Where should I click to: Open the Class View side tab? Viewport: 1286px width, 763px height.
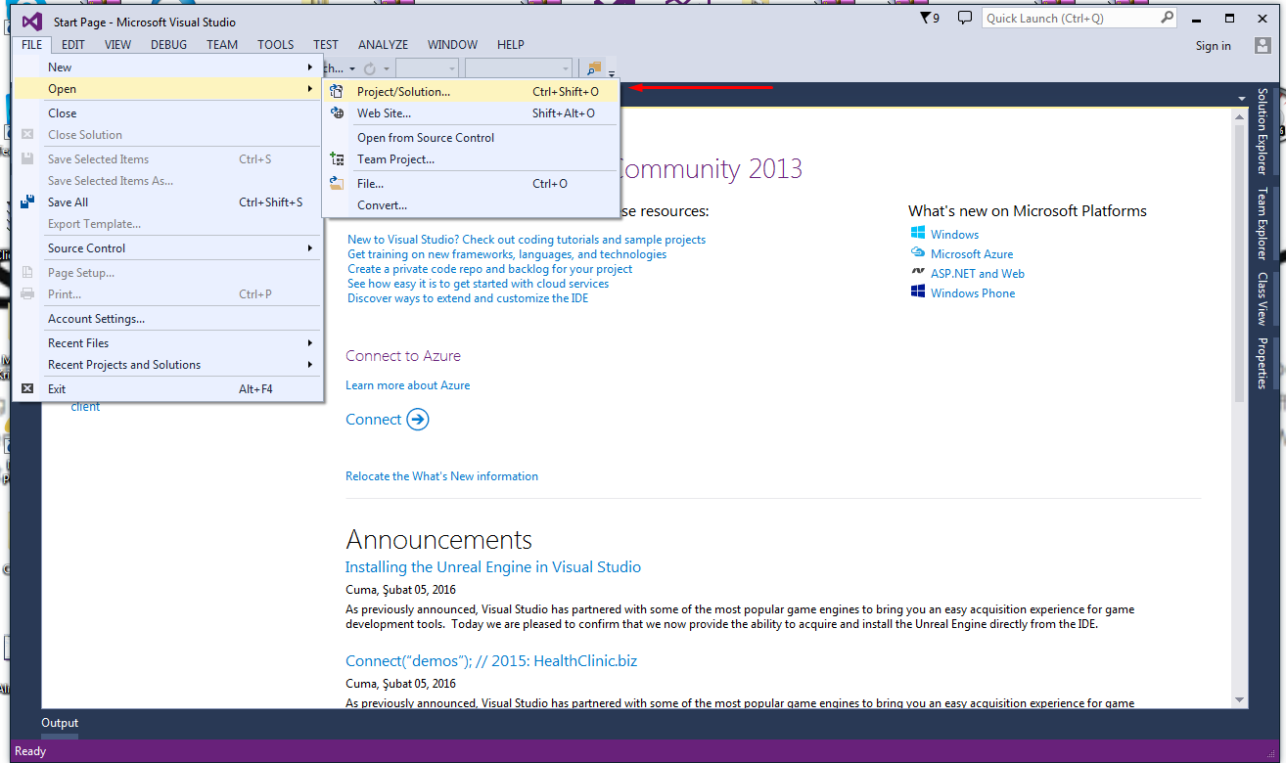click(x=1263, y=298)
